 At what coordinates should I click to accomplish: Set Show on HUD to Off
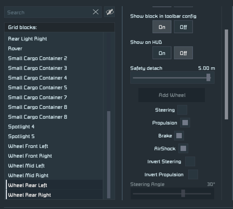pos(183,53)
